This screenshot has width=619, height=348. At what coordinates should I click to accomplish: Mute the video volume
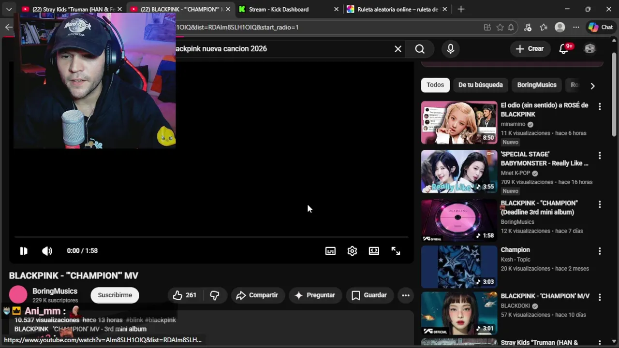[47, 251]
